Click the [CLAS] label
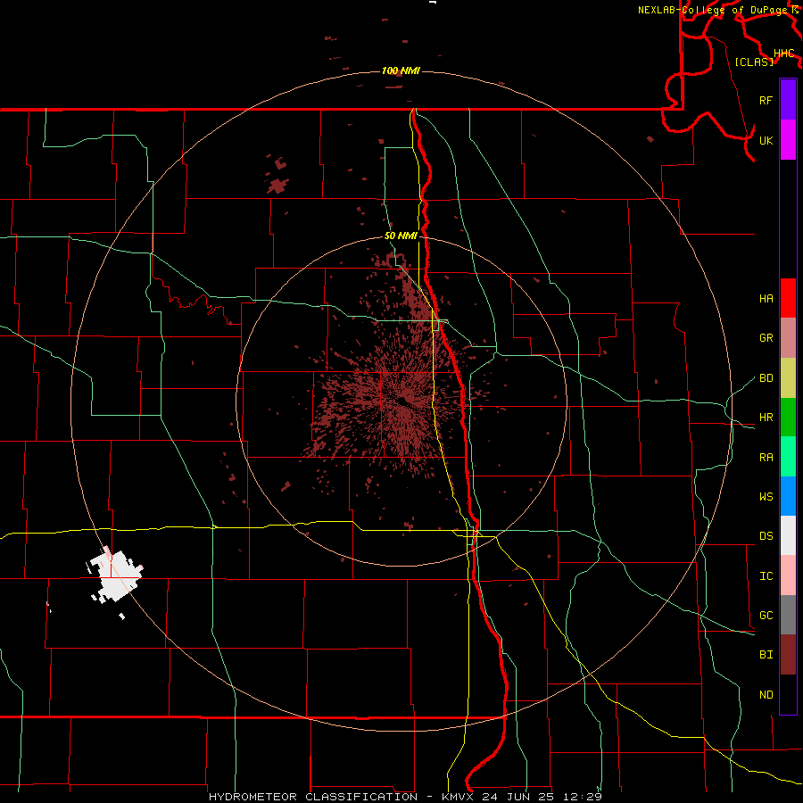The width and height of the screenshot is (803, 803). [754, 62]
